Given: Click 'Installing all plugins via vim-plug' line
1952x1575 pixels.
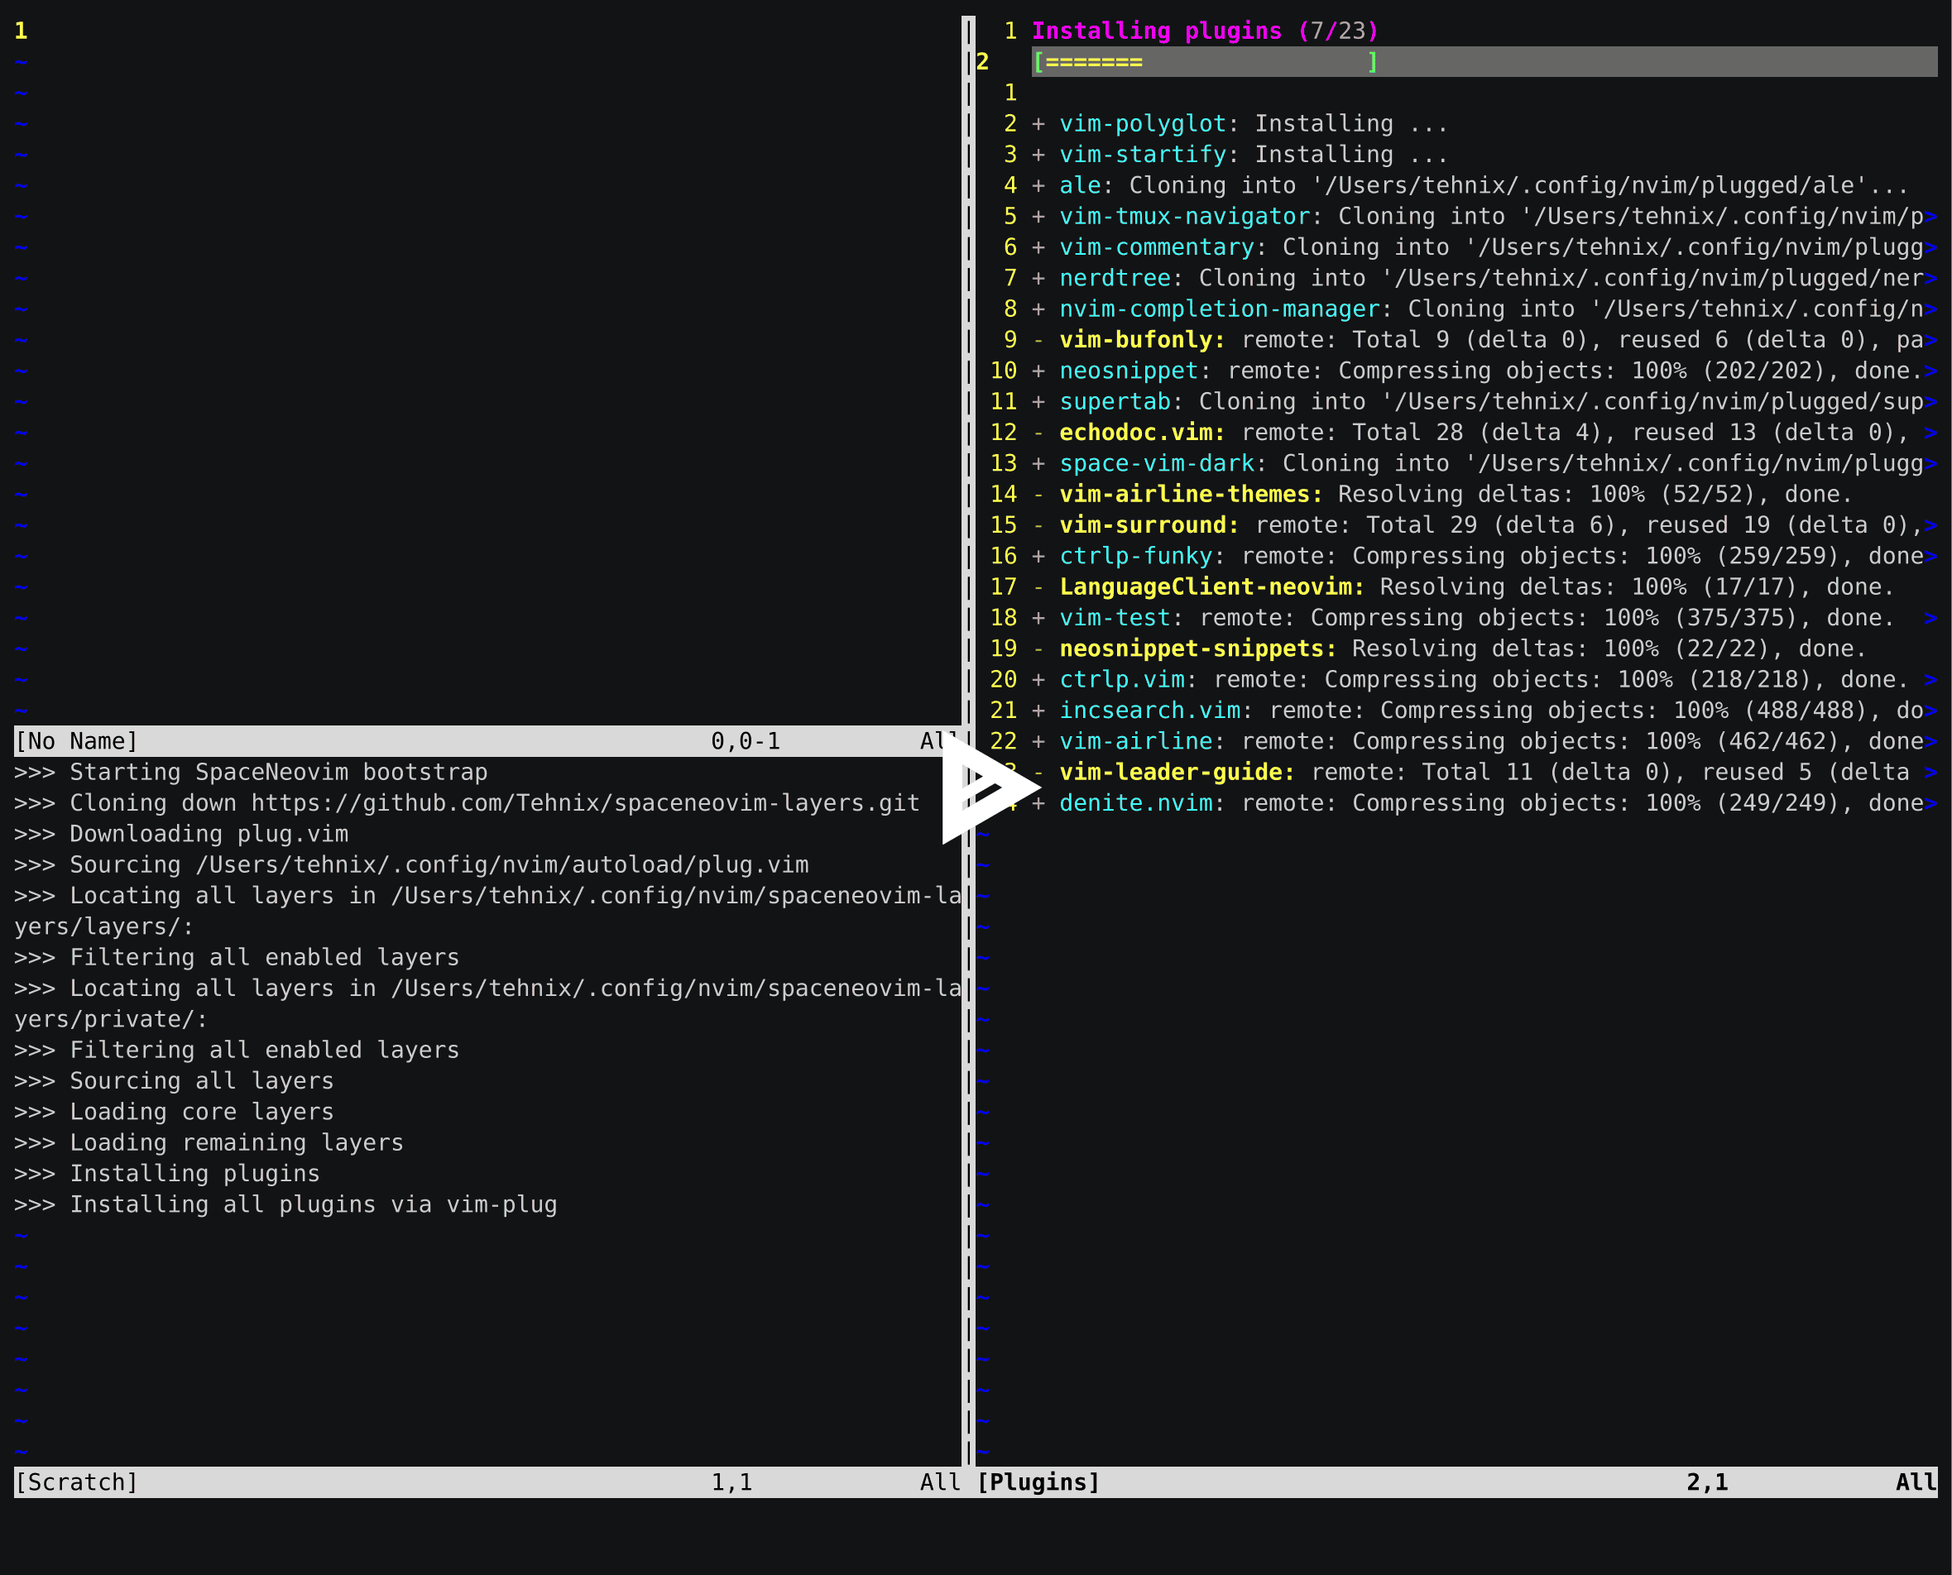Looking at the screenshot, I should (x=285, y=1204).
